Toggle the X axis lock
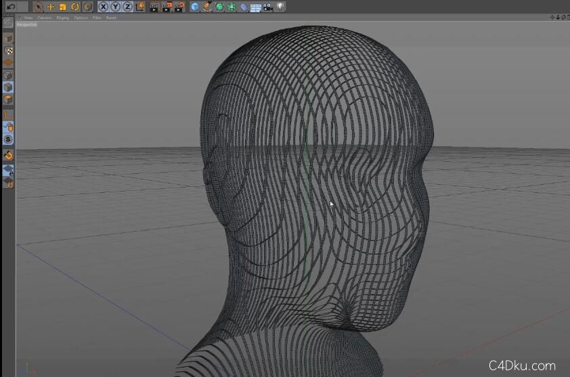The image size is (570, 377). pyautogui.click(x=104, y=7)
